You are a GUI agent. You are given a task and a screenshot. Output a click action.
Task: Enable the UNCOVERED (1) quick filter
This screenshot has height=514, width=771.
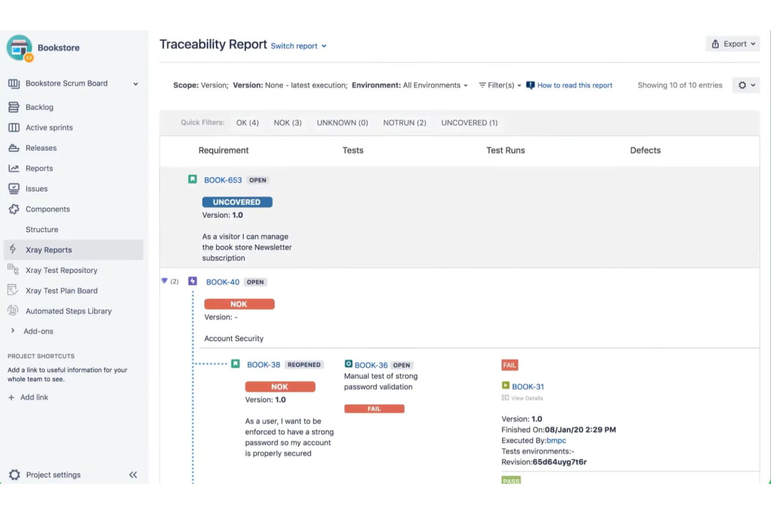(x=468, y=123)
